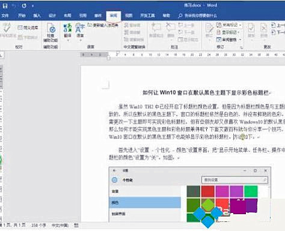Click the bright green color swatch in the picture
The image size is (285, 231).
pyautogui.click(x=251, y=191)
